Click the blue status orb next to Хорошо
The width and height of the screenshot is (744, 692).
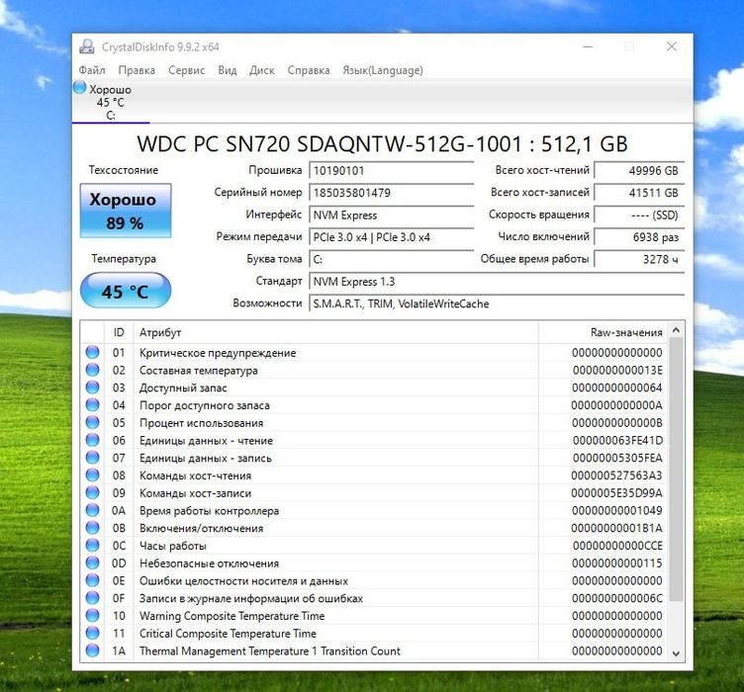pyautogui.click(x=80, y=88)
